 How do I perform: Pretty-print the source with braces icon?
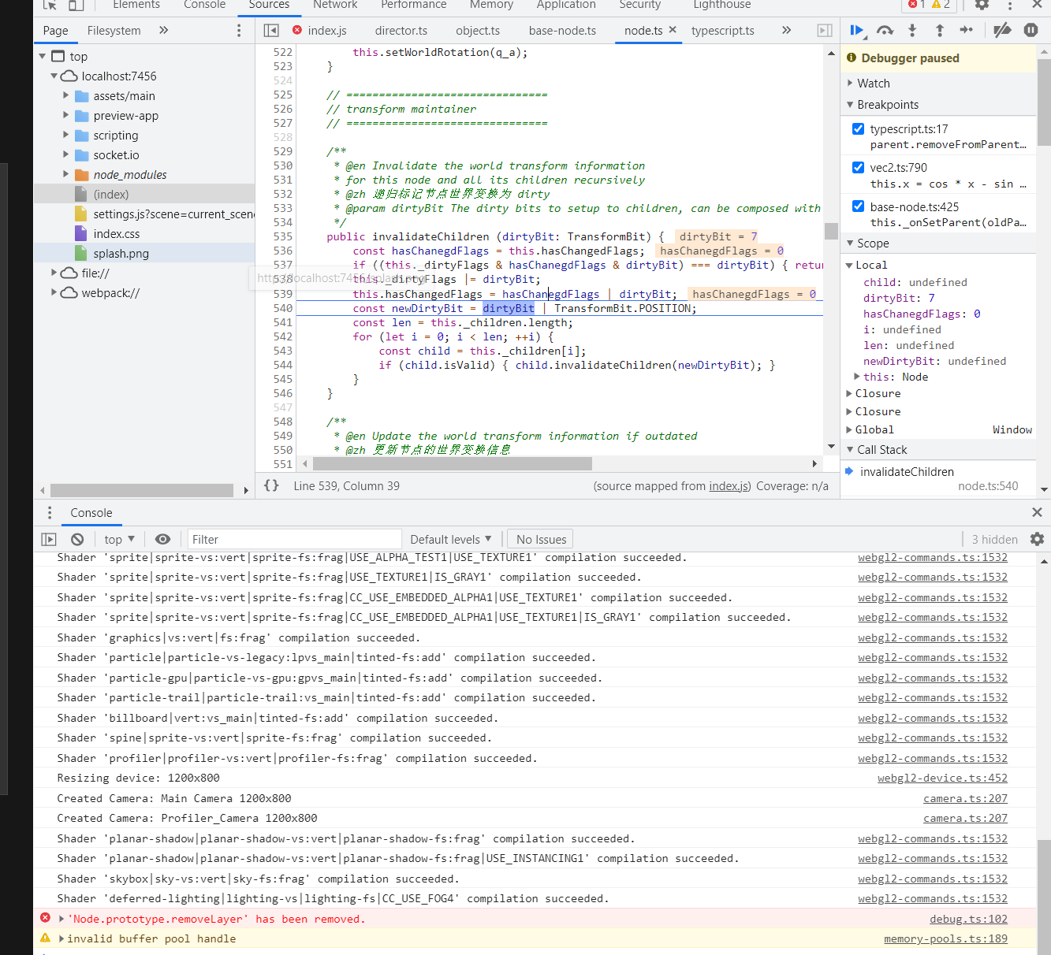271,485
